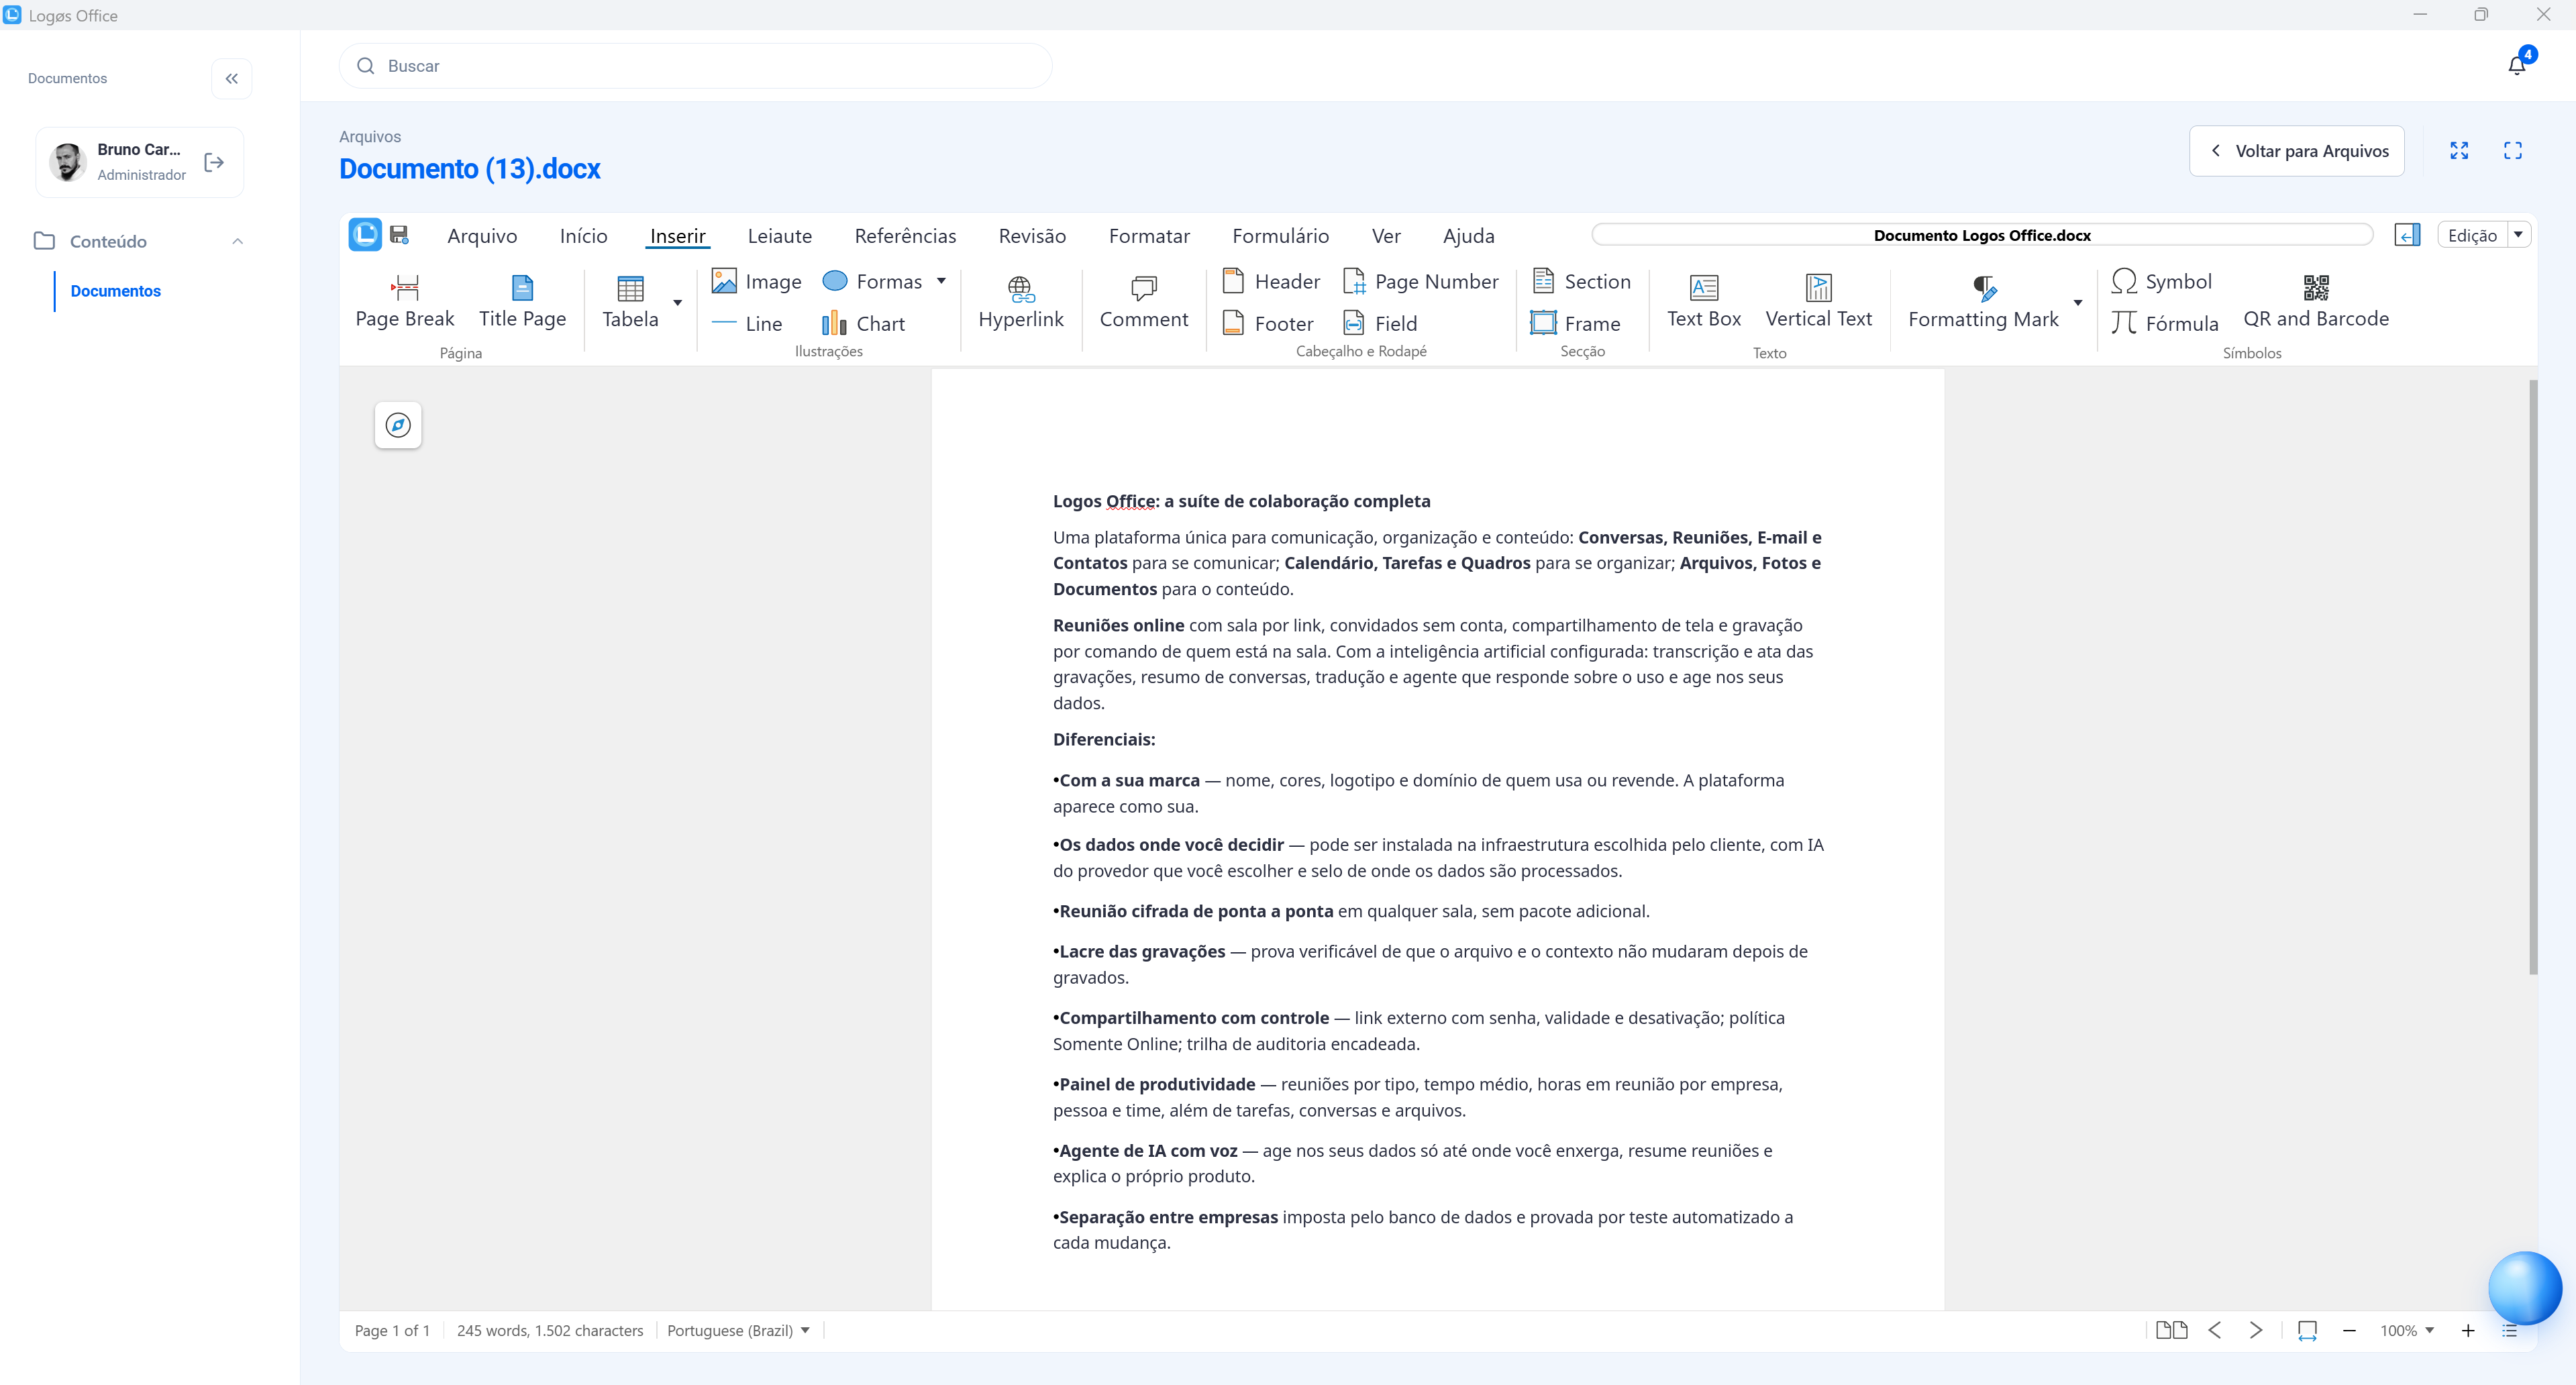
Task: Click Voltar para Arquivos button
Action: 2296,150
